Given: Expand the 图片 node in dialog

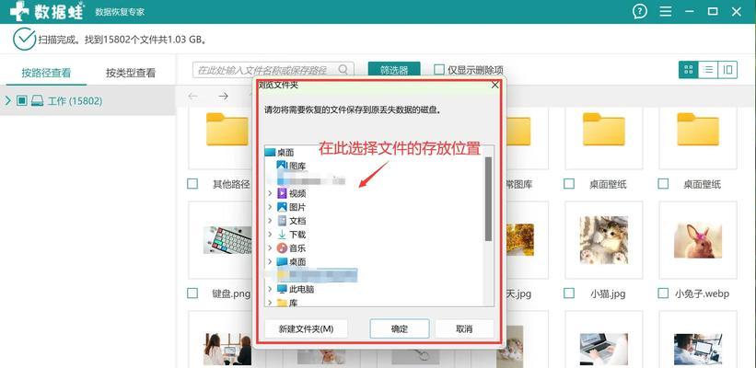Looking at the screenshot, I should pos(270,207).
